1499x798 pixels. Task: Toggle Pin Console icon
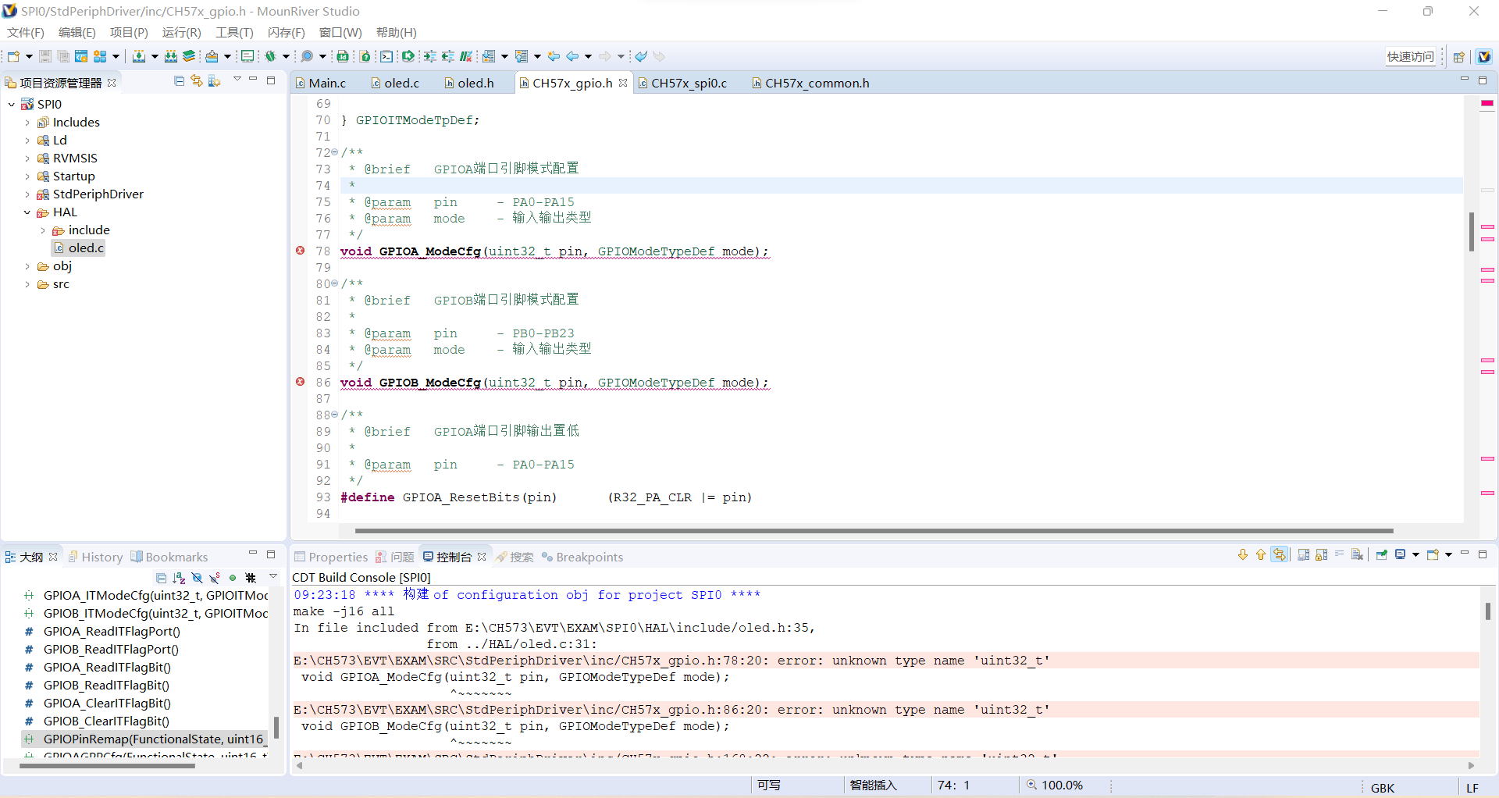pyautogui.click(x=1382, y=555)
